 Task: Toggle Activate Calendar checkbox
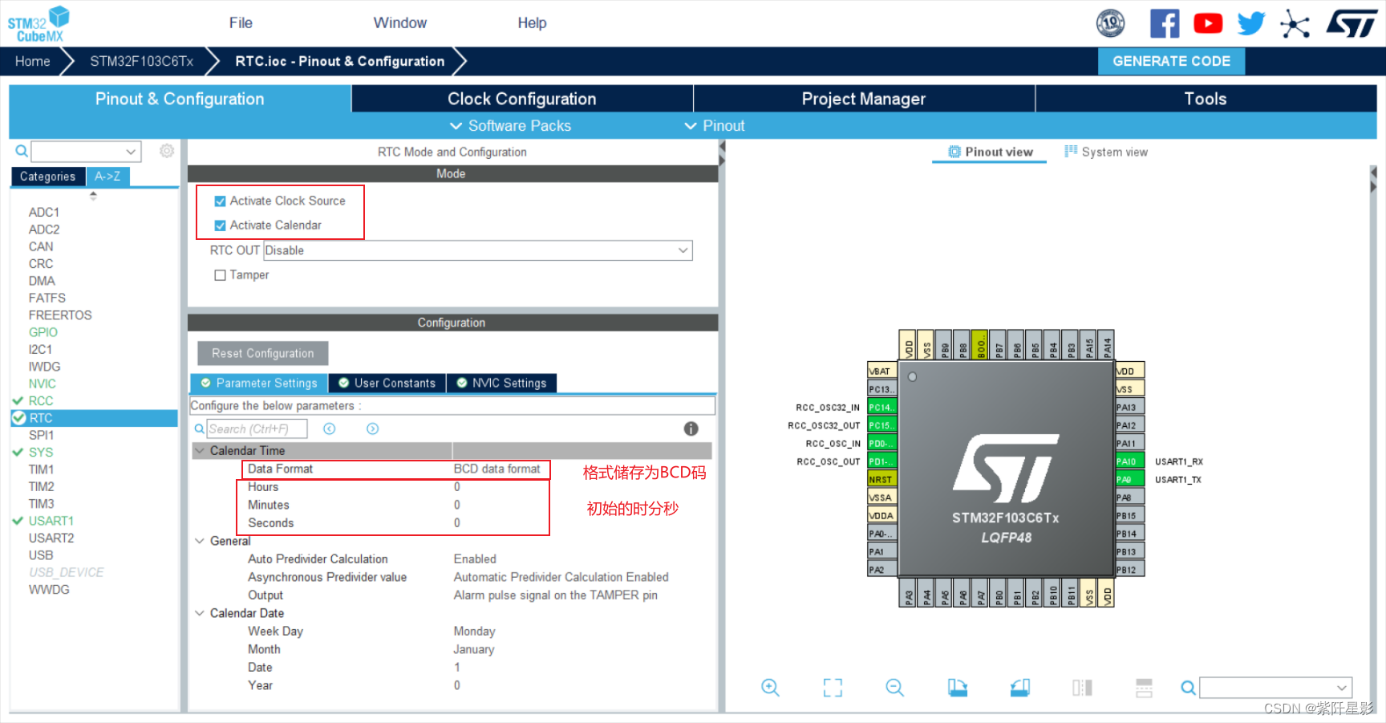pos(220,225)
